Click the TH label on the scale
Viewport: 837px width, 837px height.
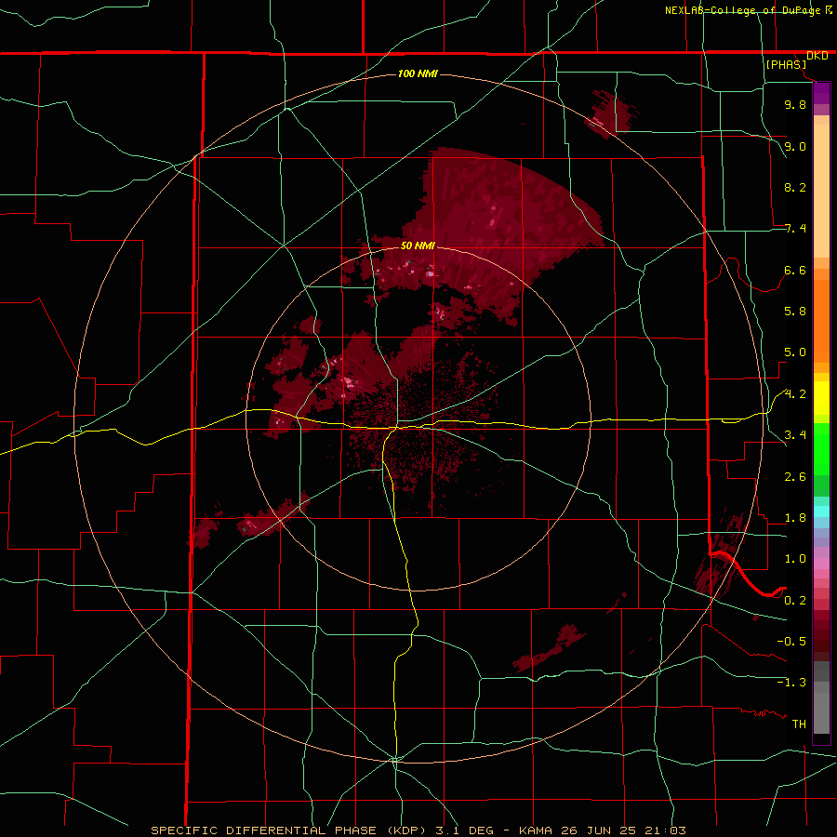799,724
